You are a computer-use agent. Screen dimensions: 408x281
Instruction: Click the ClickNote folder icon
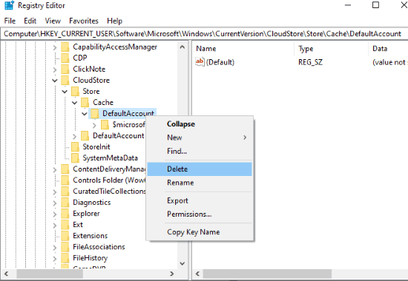coord(65,70)
